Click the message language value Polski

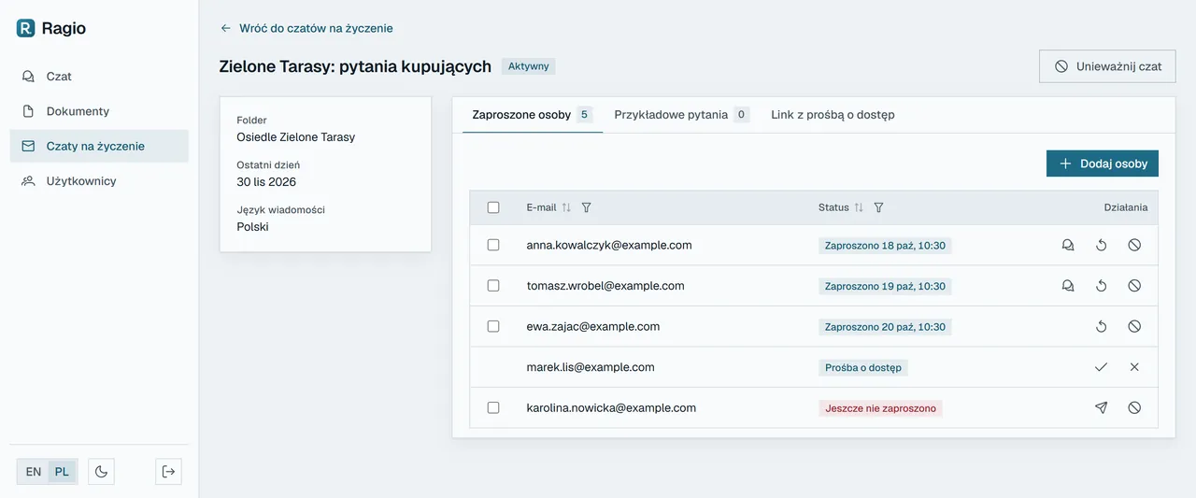253,227
